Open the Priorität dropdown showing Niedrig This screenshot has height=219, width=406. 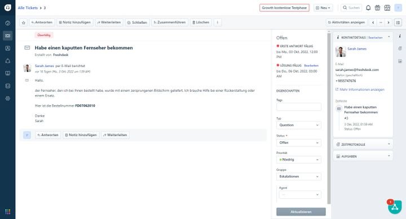[x=299, y=160]
